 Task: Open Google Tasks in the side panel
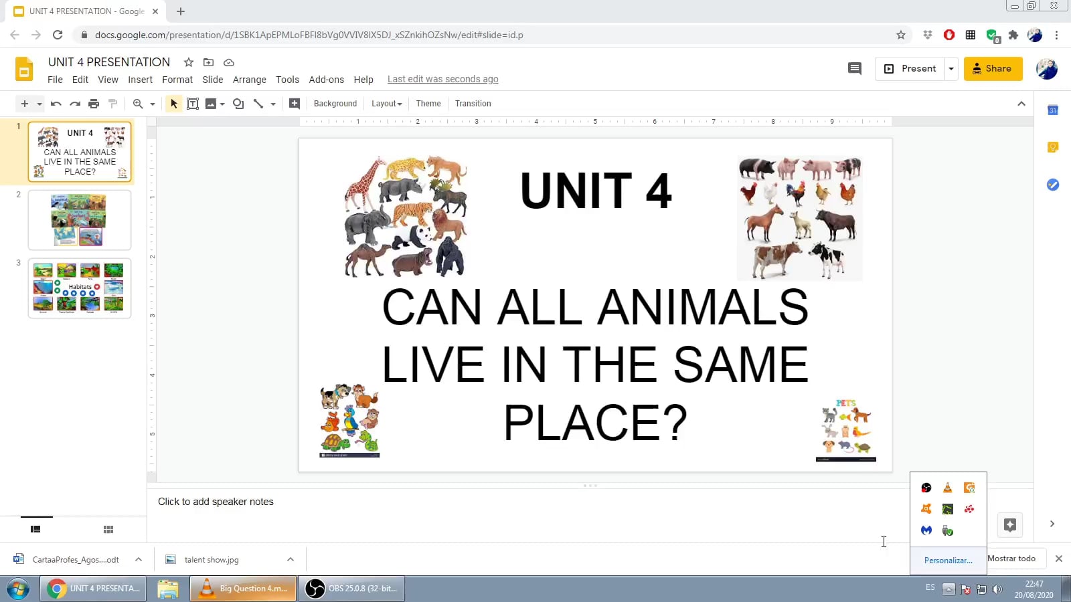[x=1053, y=185]
